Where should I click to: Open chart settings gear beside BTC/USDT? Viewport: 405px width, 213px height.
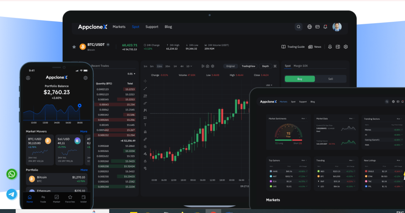tap(345, 47)
